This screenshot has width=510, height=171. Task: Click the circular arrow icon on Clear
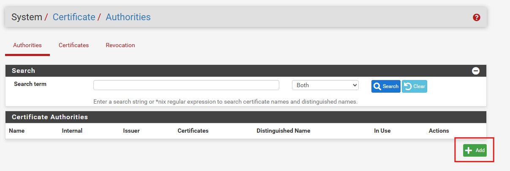click(408, 86)
